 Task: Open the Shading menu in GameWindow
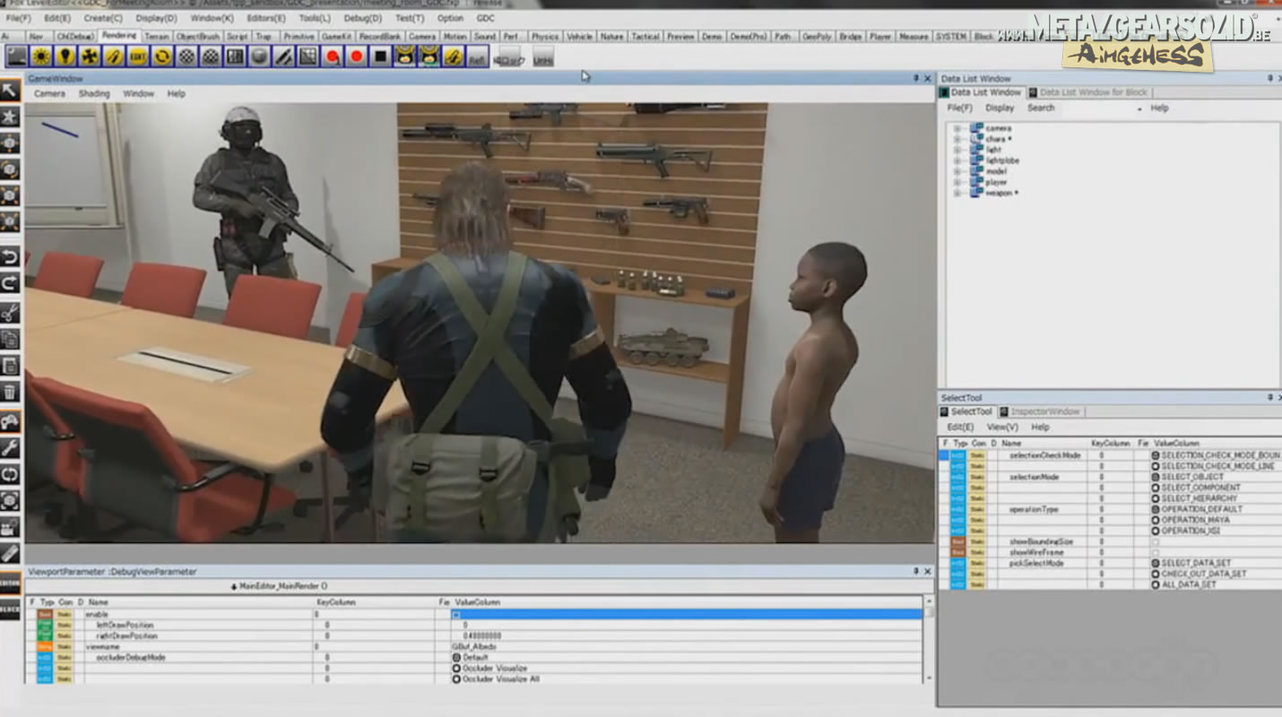[93, 93]
